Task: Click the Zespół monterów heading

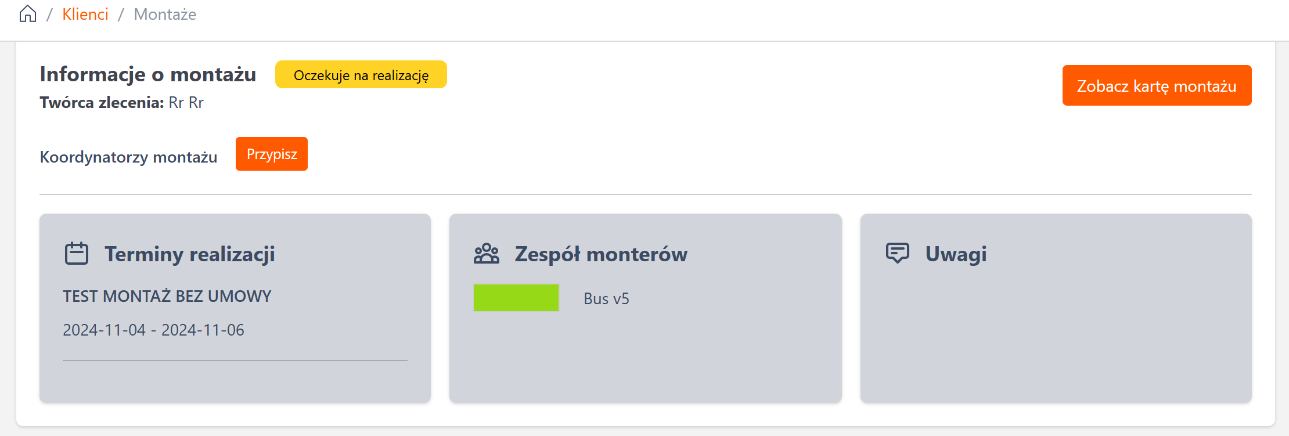Action: point(601,254)
